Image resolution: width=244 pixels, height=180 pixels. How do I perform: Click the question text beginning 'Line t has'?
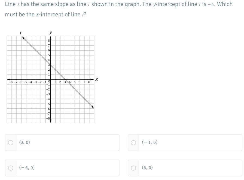pos(119,9)
